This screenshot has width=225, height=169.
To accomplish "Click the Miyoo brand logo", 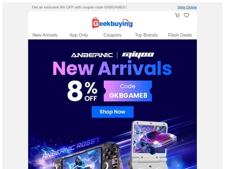I will pyautogui.click(x=138, y=55).
